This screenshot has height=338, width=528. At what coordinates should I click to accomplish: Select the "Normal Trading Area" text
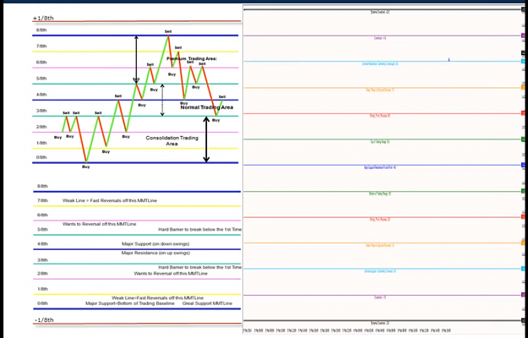tap(207, 107)
